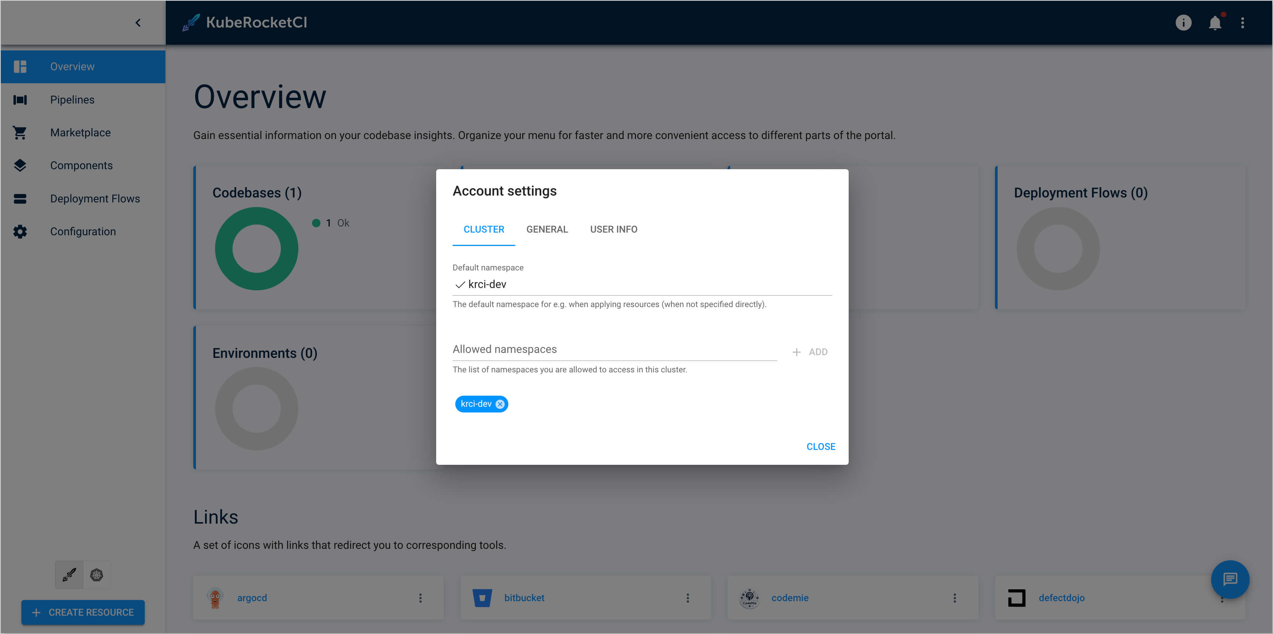The height and width of the screenshot is (634, 1273).
Task: Switch to the GENERAL tab
Action: point(547,229)
